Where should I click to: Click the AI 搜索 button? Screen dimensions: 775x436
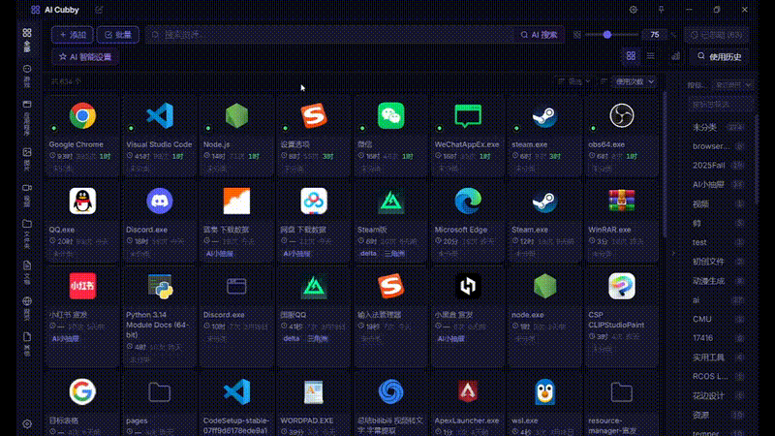(539, 35)
